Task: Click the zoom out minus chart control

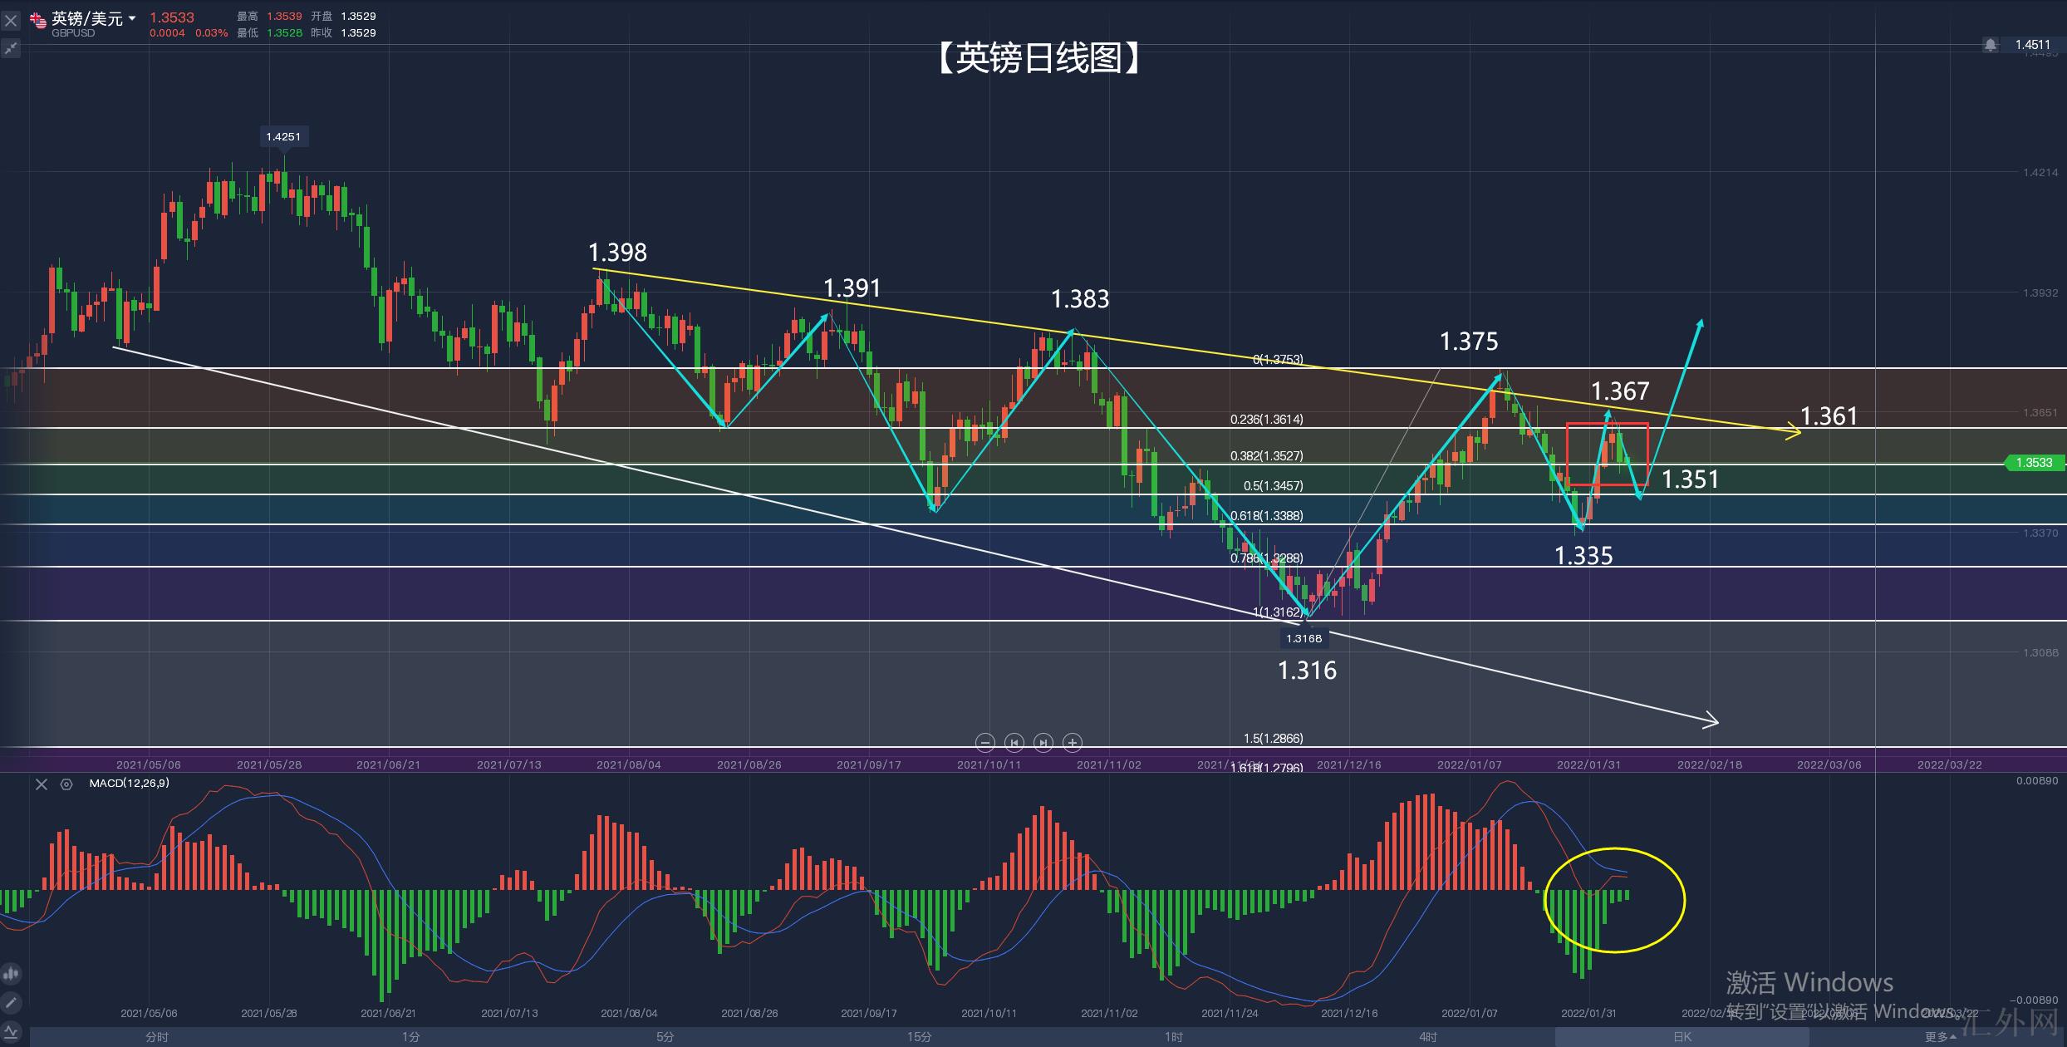Action: (x=985, y=742)
